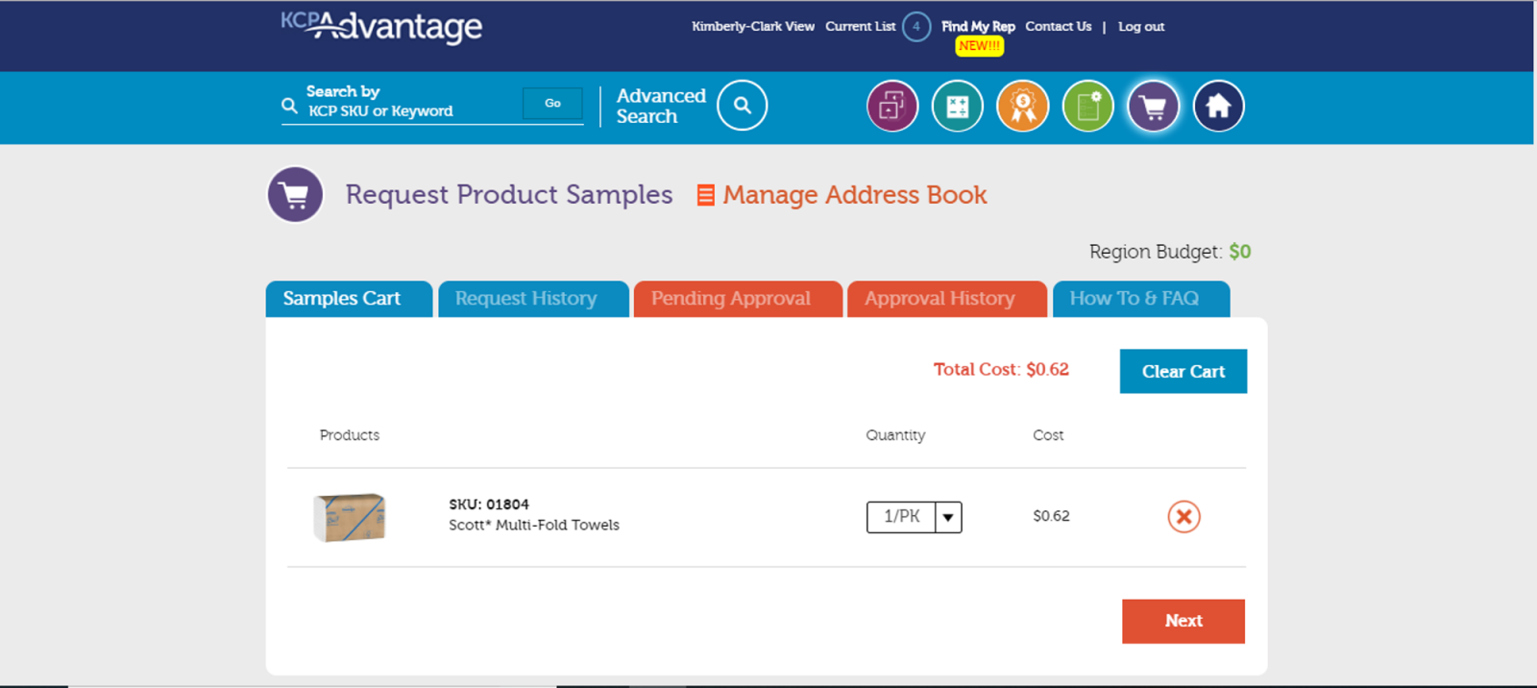The width and height of the screenshot is (1537, 688).
Task: Open the Current List link
Action: tap(861, 27)
